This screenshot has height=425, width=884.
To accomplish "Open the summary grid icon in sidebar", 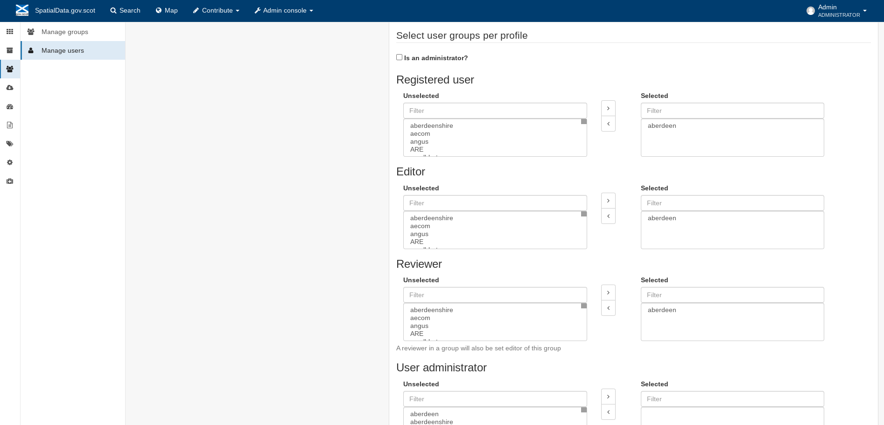I will pos(10,32).
